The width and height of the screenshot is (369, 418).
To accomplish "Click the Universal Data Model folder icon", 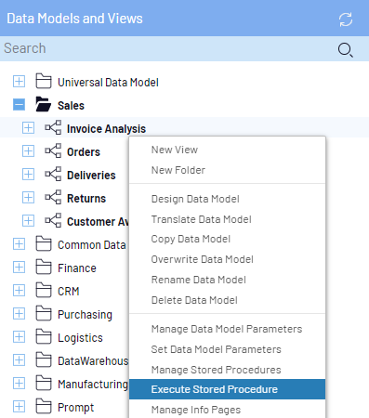I will click(44, 81).
